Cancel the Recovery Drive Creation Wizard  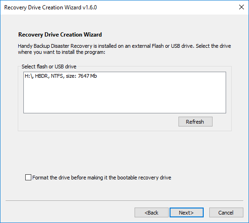tap(226, 213)
